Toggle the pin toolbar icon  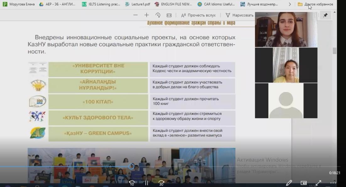click(x=325, y=15)
